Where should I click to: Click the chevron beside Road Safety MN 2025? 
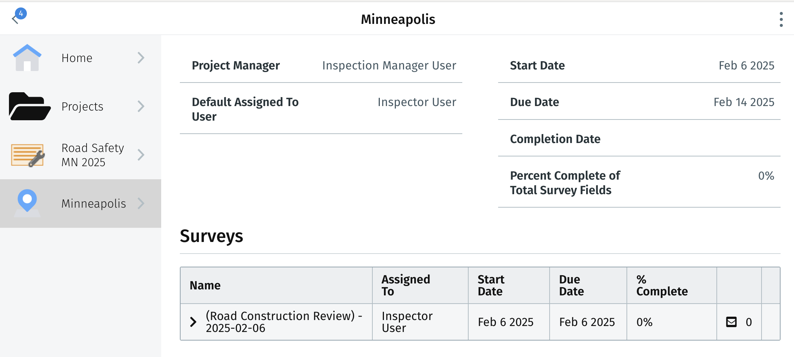click(x=141, y=155)
